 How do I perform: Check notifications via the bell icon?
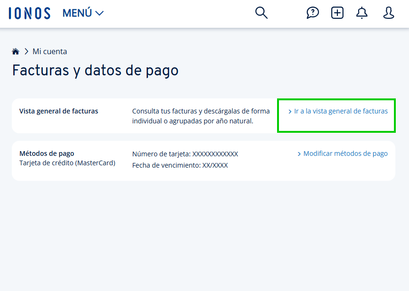point(362,13)
